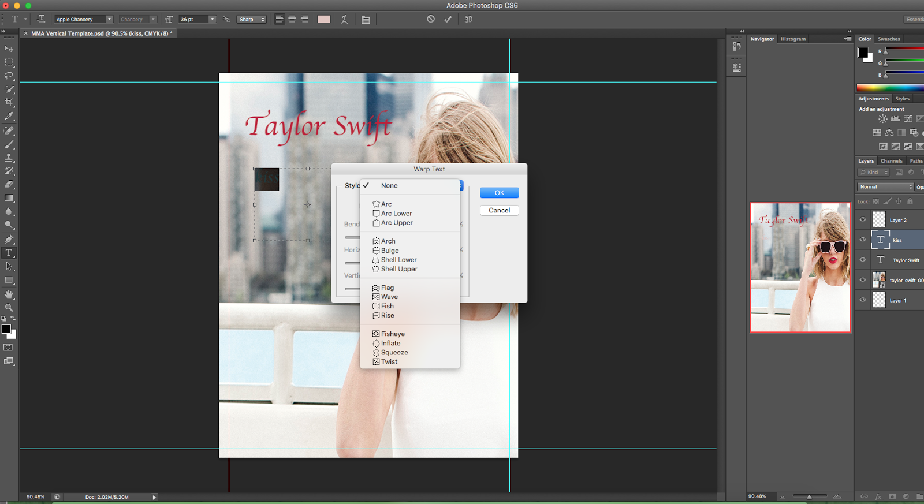Right align the text

tap(304, 19)
